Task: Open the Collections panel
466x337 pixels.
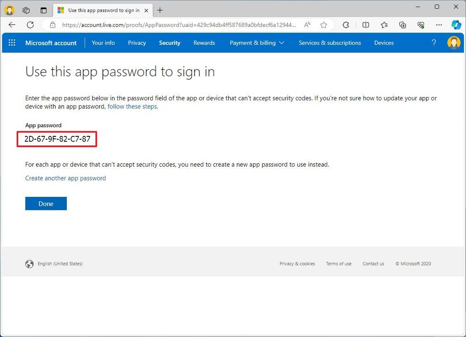Action: tap(403, 25)
